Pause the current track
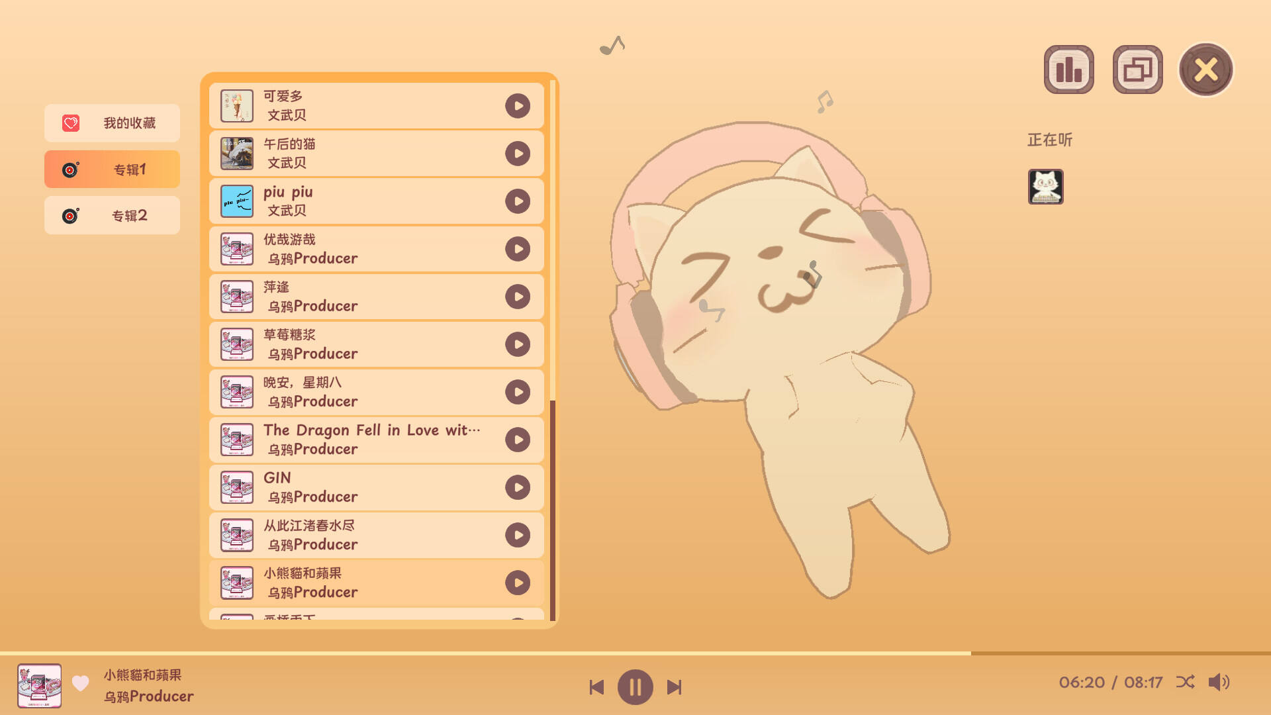This screenshot has width=1271, height=715. pos(635,687)
